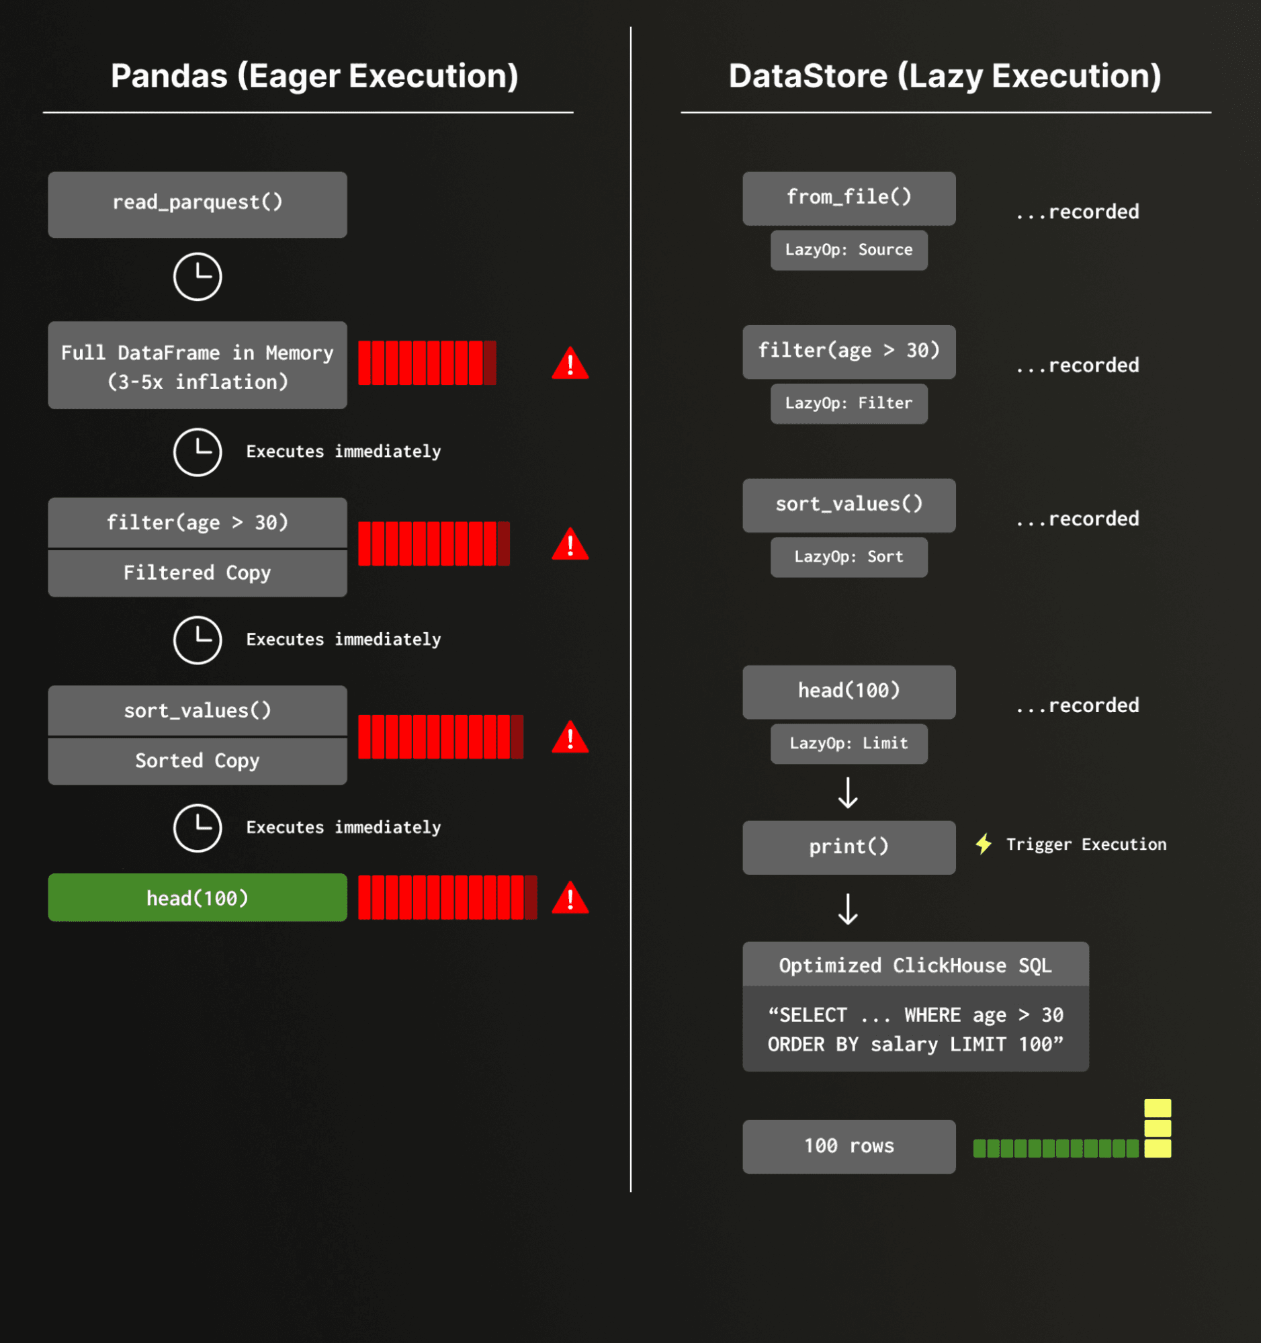Click the down arrow between print() and Optimized ClickHouse SQL
The image size is (1261, 1343).
[848, 909]
